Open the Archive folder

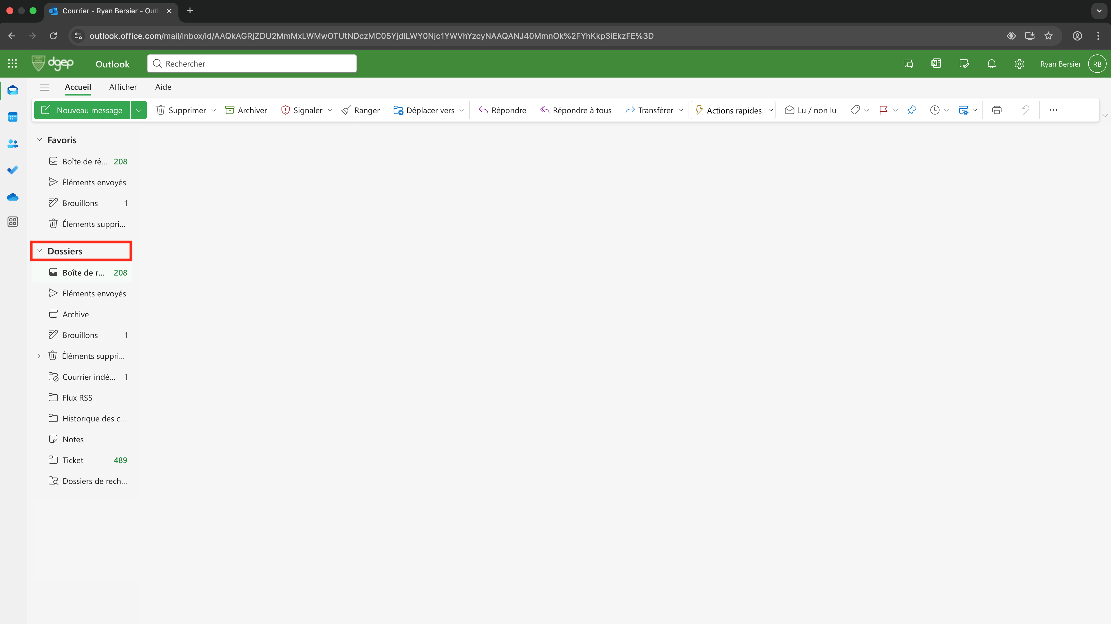82,315
